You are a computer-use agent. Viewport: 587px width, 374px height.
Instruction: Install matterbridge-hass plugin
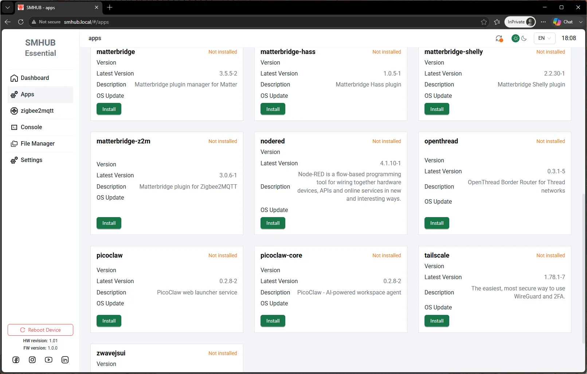(x=273, y=109)
